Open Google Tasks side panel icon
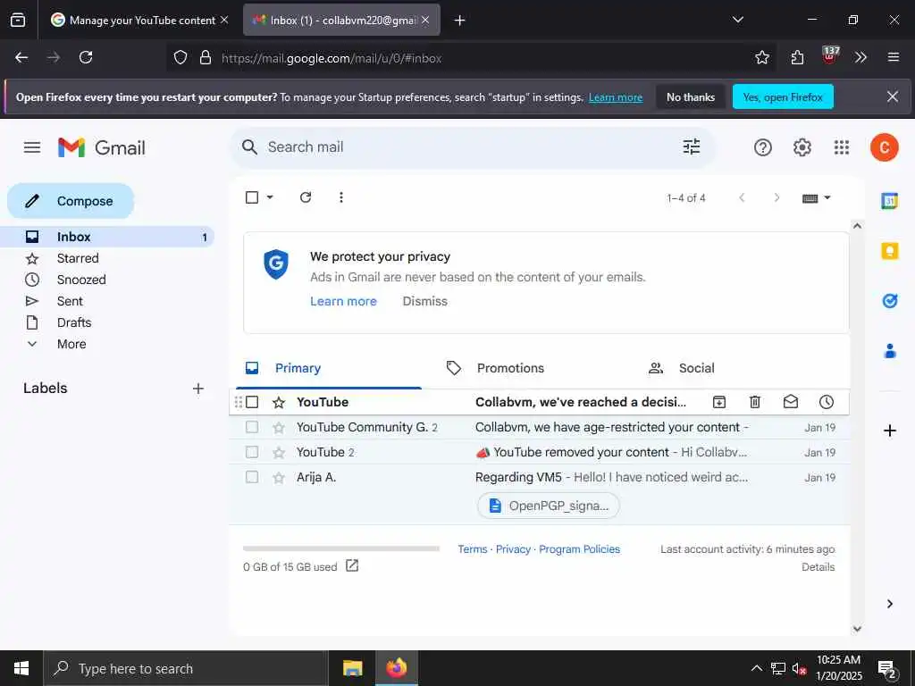 click(889, 301)
